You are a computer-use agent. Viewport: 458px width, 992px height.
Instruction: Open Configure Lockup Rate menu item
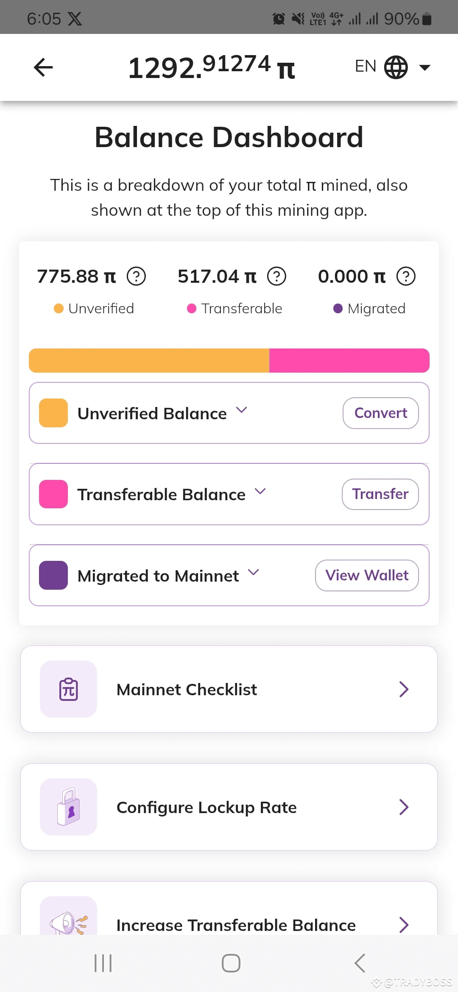229,807
